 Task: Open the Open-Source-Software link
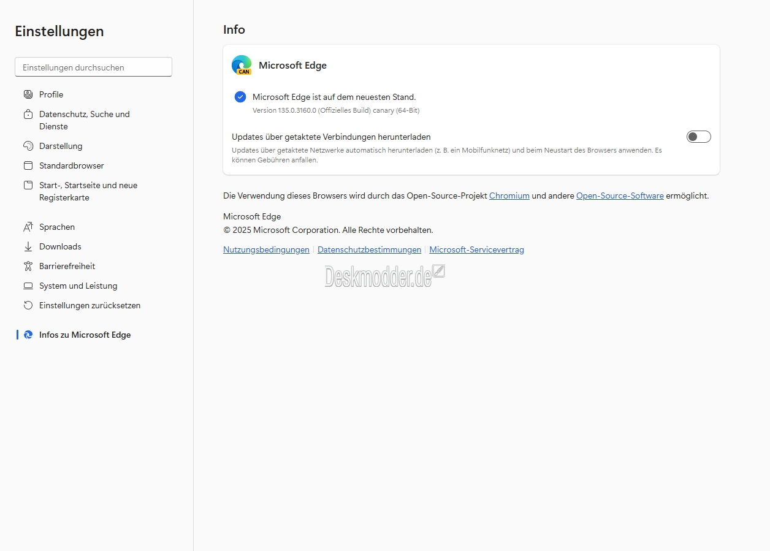point(620,196)
